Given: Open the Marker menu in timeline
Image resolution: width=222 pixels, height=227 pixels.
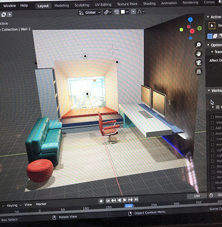Looking at the screenshot, I should click(41, 204).
